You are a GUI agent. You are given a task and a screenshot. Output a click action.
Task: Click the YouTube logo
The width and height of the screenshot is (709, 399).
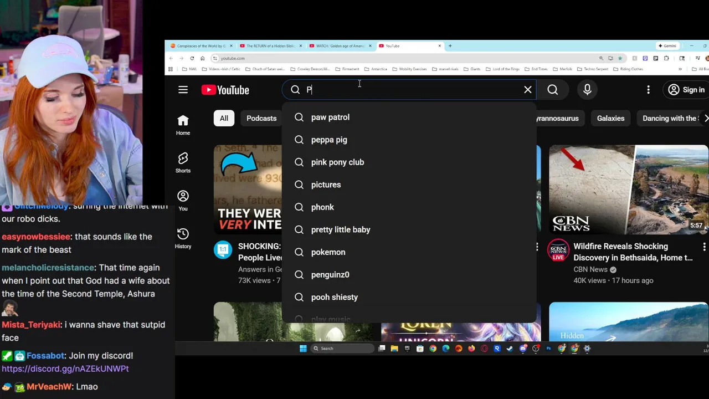[x=225, y=90]
